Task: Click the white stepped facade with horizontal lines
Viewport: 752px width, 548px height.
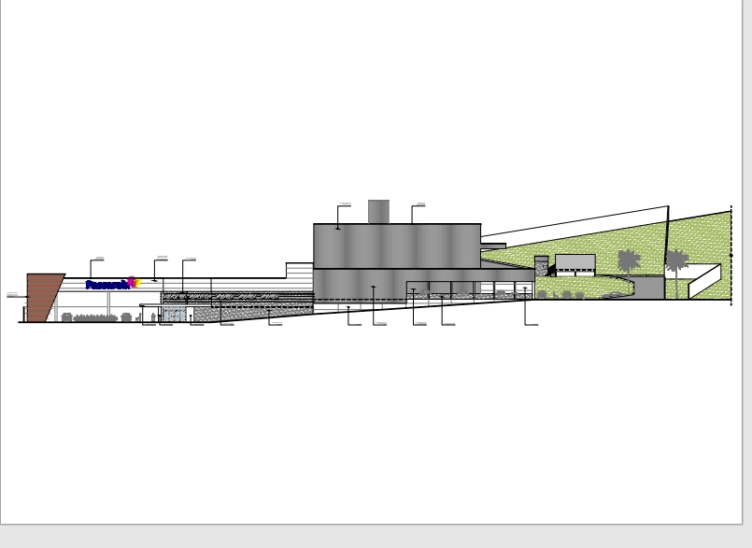Action: 299,271
